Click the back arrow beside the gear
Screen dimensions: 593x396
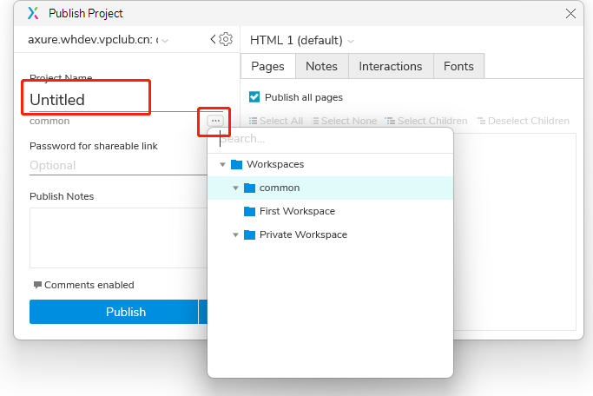click(x=214, y=39)
